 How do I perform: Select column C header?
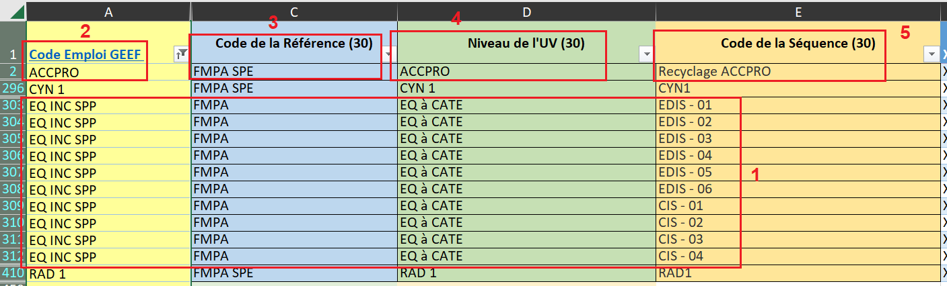(293, 11)
